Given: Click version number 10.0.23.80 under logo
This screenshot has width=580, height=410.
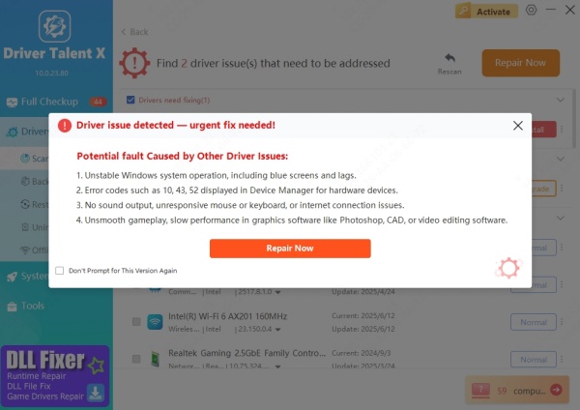Looking at the screenshot, I should click(52, 73).
